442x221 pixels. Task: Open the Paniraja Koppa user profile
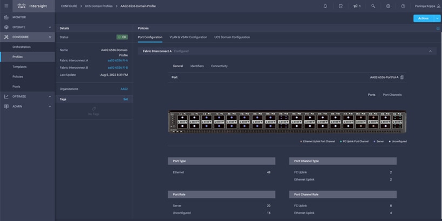(x=427, y=6)
